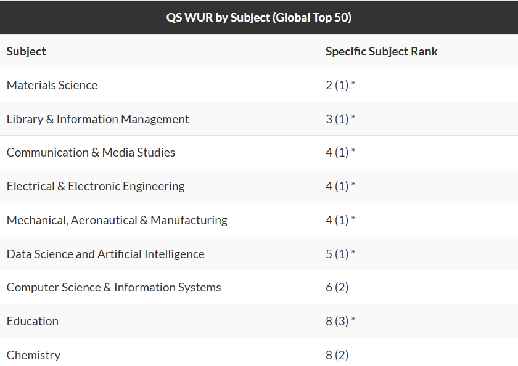Select the Education subject cell
Viewport: 518px width, 366px height.
click(x=33, y=321)
